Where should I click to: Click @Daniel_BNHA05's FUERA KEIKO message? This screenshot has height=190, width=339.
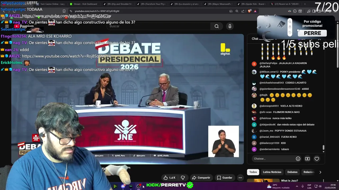point(289,137)
